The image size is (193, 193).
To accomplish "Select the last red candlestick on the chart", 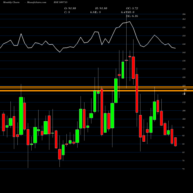I will click(175, 142).
